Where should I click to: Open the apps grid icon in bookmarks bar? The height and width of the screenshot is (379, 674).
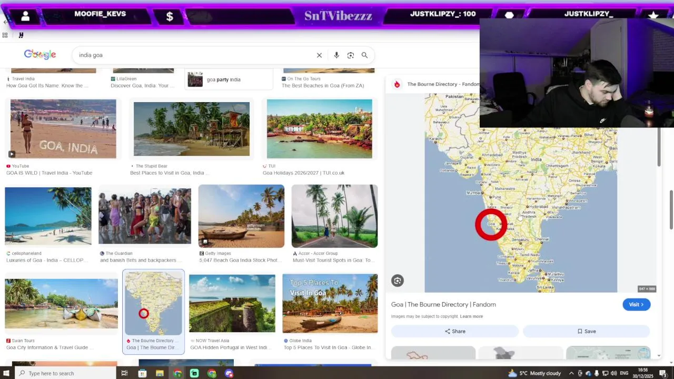pos(5,35)
